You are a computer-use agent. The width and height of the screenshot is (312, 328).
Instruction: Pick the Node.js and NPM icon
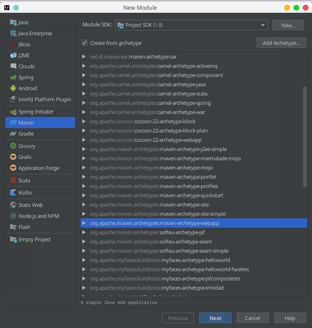13,216
